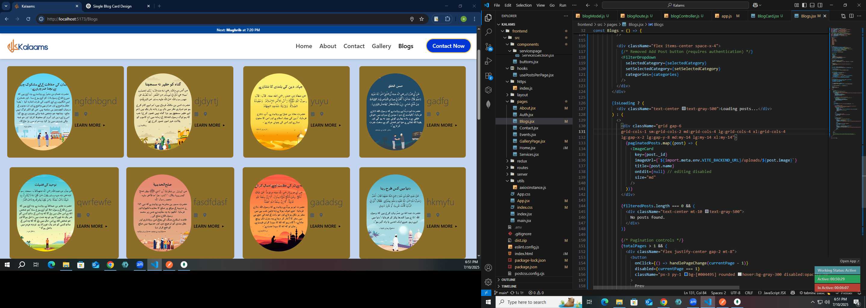
Task: Click the Chrome Extensions puzzle icon
Action: (x=447, y=19)
